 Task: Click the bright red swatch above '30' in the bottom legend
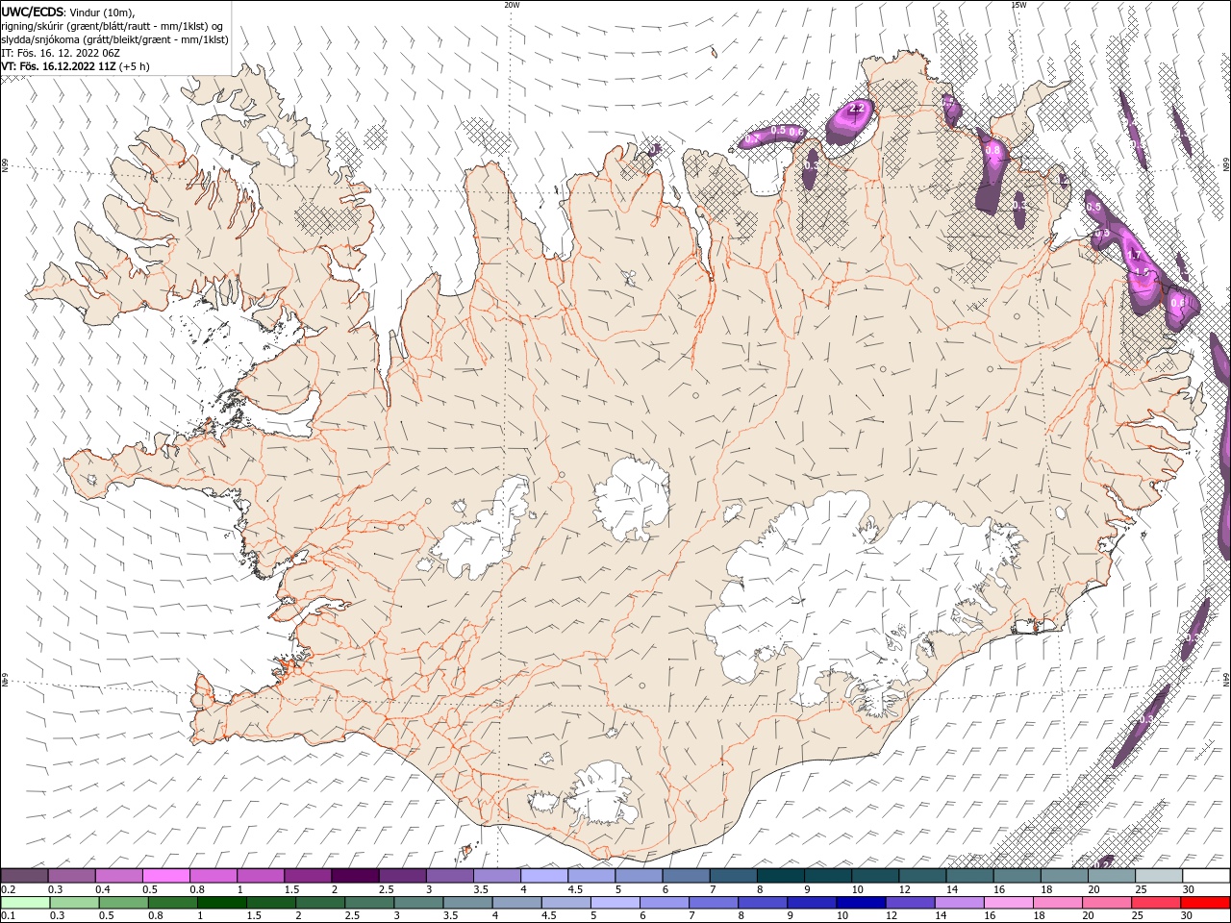click(x=1205, y=903)
